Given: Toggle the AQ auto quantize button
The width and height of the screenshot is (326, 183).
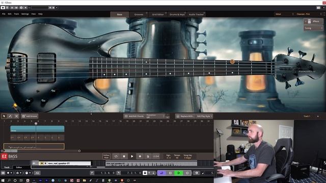Looking at the screenshot, I should (37, 173).
